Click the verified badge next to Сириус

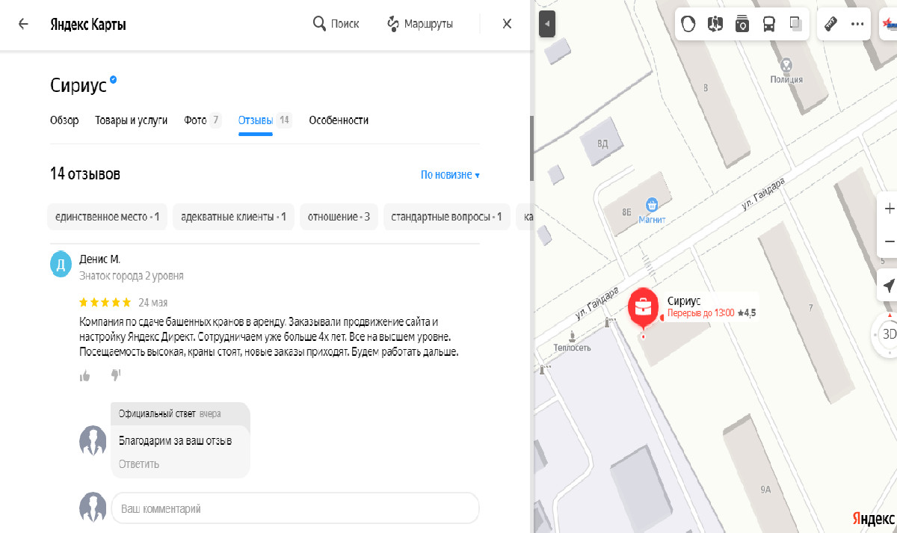click(114, 79)
